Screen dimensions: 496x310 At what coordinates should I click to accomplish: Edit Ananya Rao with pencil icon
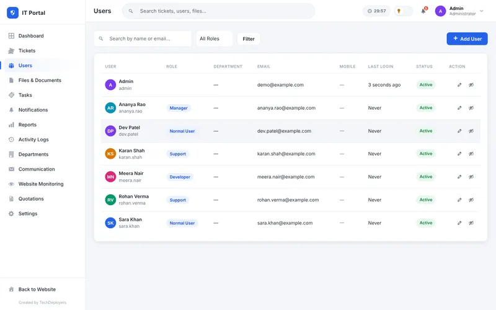click(459, 108)
